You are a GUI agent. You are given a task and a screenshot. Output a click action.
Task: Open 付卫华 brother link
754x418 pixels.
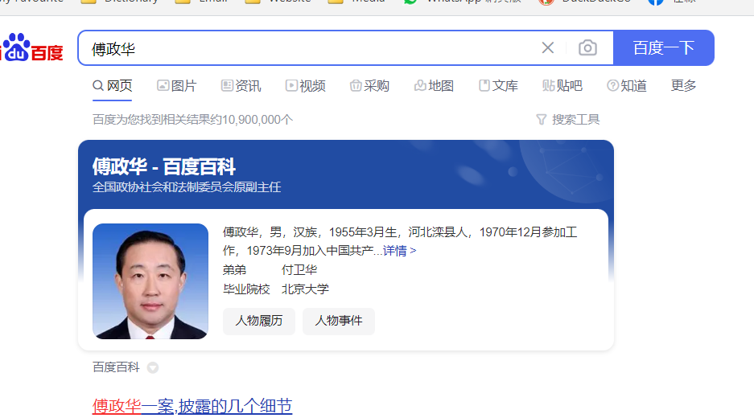(x=299, y=269)
